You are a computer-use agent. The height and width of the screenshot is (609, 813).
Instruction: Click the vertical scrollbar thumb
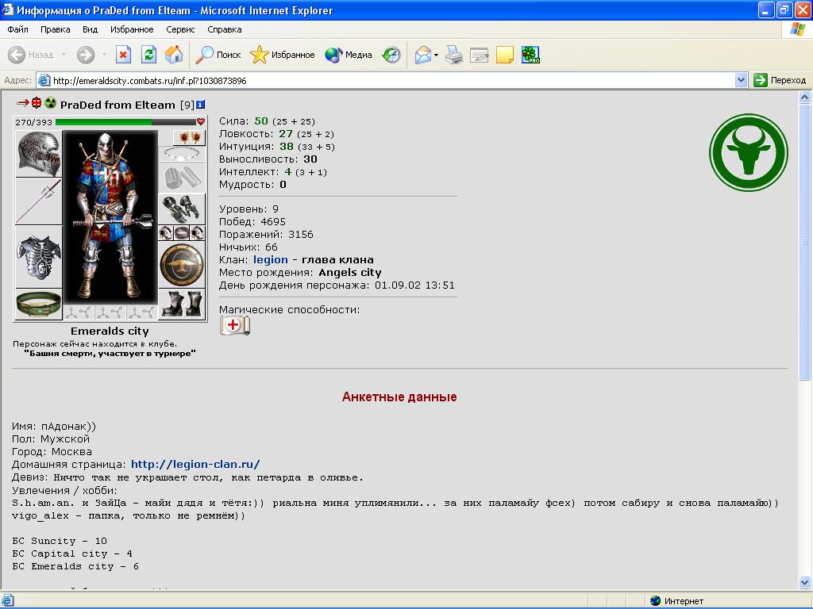point(805,241)
